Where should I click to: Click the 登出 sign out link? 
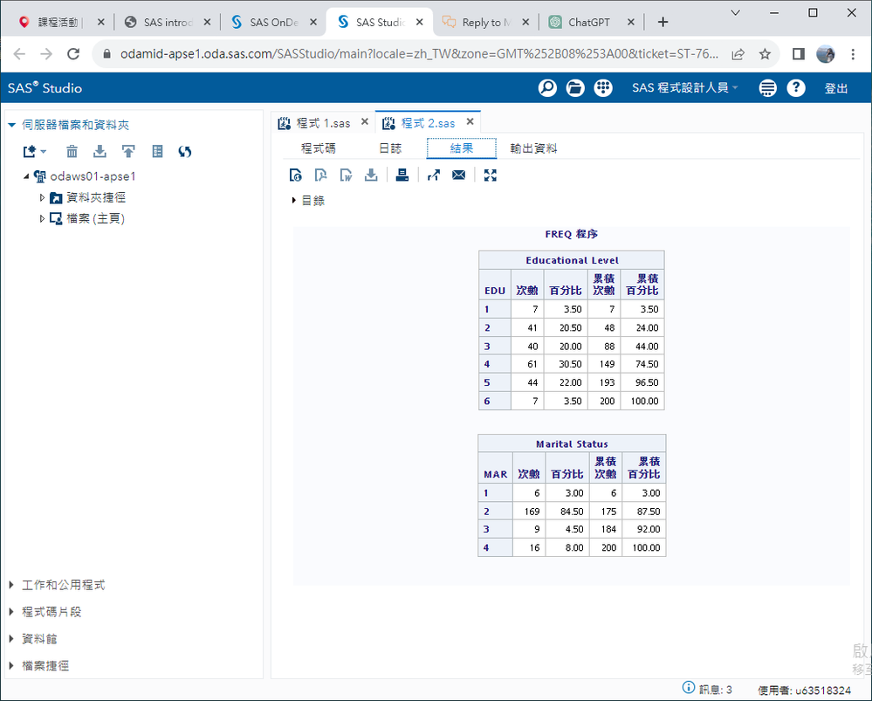[x=835, y=88]
